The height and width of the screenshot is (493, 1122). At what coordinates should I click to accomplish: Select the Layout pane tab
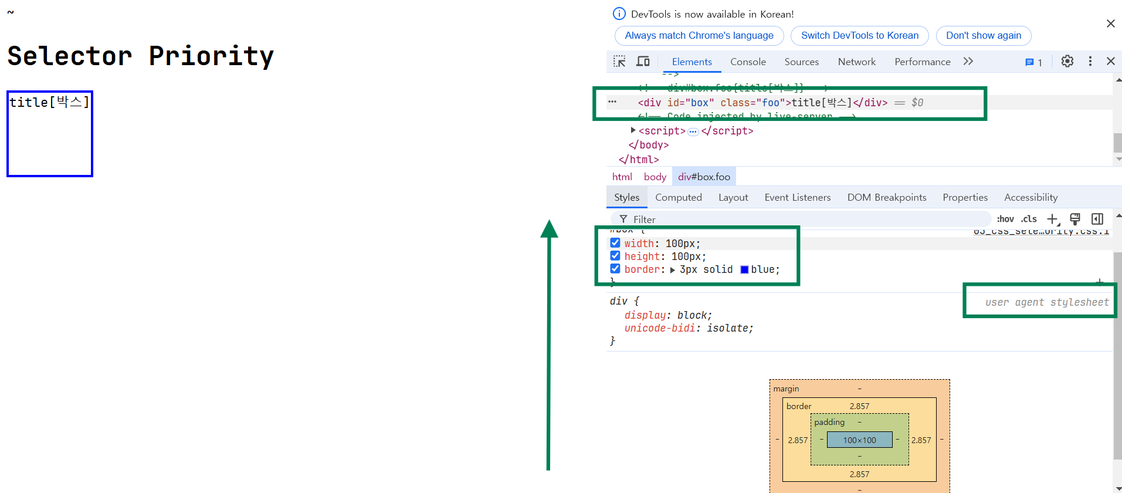pyautogui.click(x=733, y=197)
